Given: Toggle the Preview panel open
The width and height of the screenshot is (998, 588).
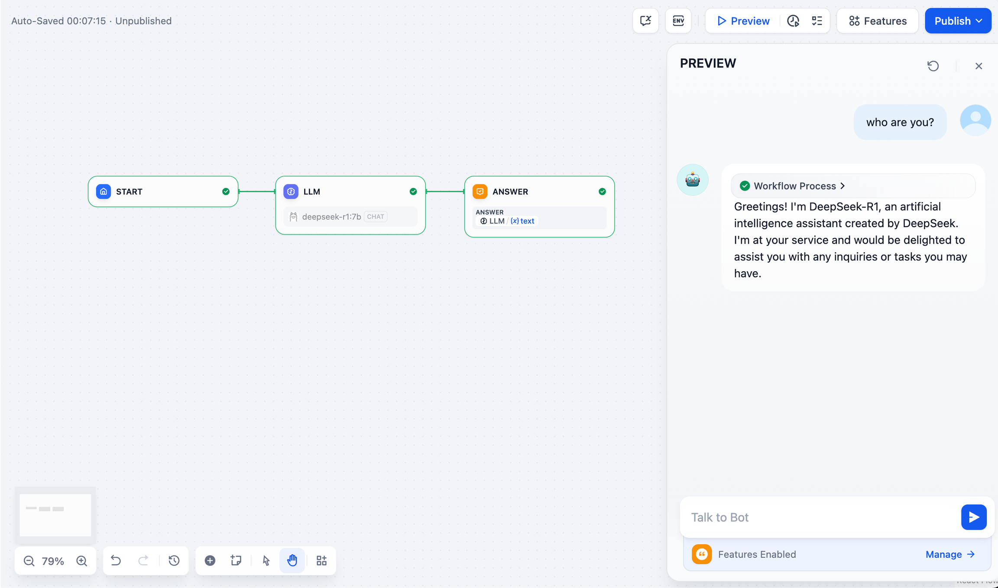Looking at the screenshot, I should [x=744, y=21].
